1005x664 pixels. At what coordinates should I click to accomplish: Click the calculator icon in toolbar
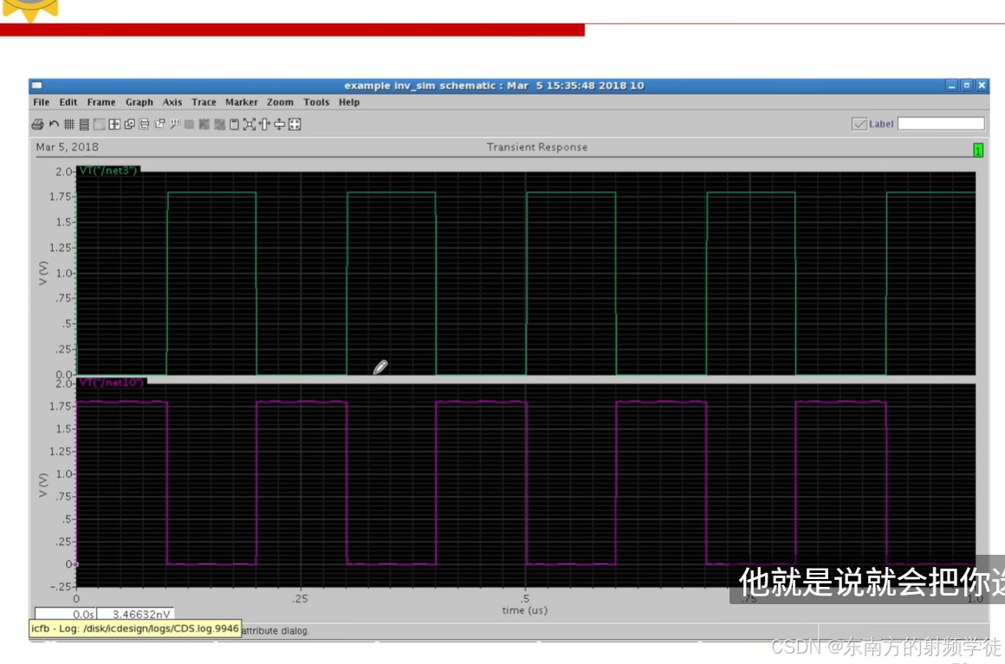[234, 125]
